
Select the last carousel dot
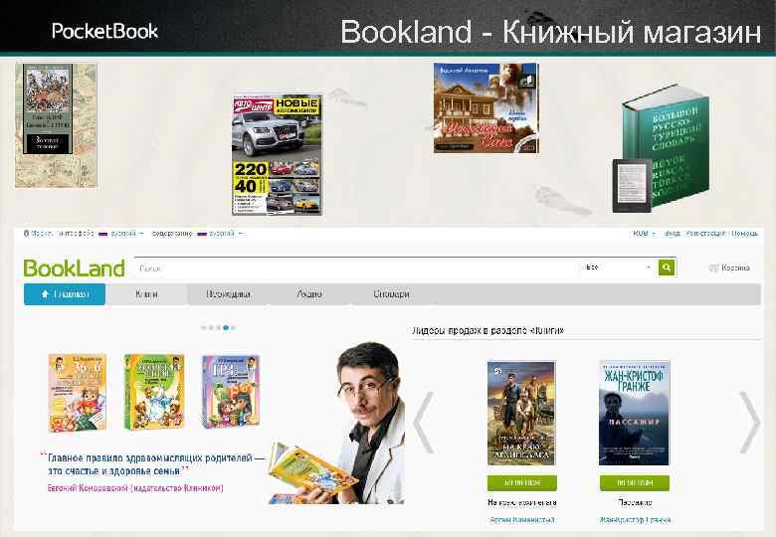click(233, 327)
